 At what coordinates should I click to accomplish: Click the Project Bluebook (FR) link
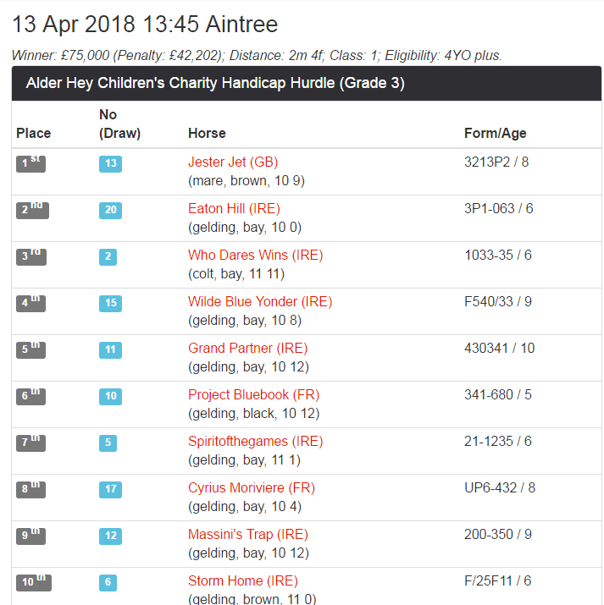(x=253, y=395)
